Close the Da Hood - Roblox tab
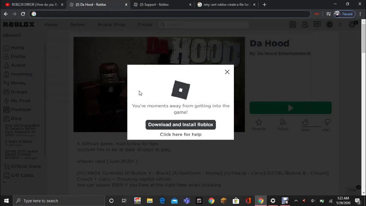Viewport: 366px width, 206px height. pos(126,5)
